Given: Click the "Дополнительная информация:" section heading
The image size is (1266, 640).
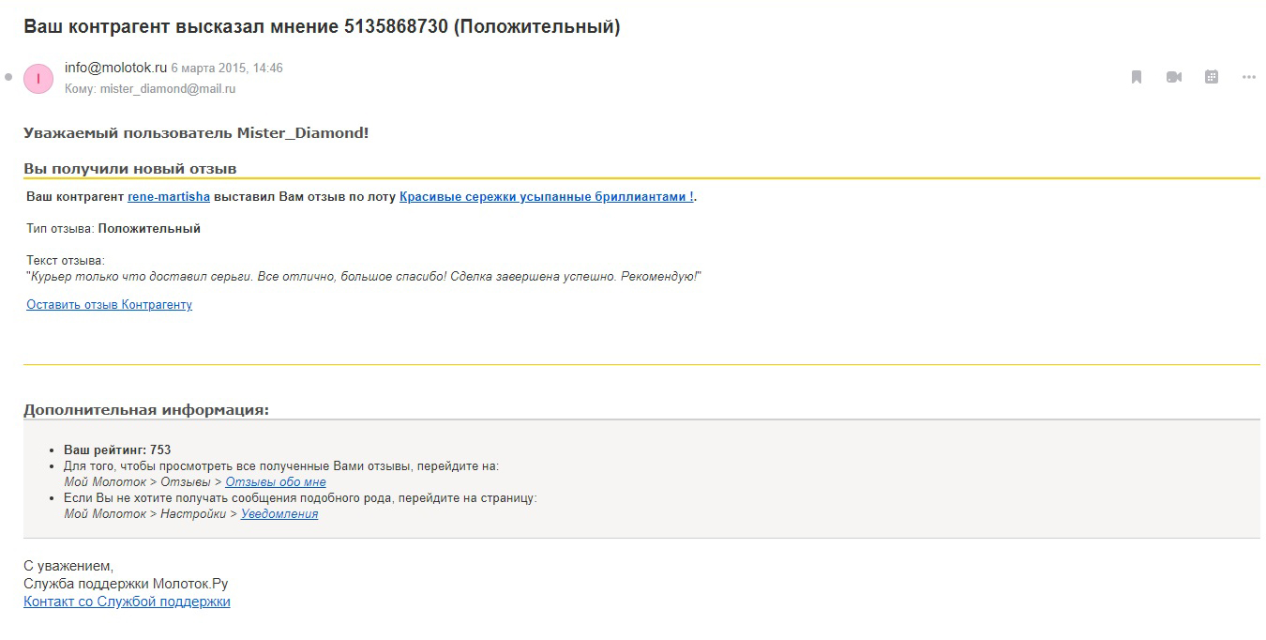Looking at the screenshot, I should click(x=146, y=410).
